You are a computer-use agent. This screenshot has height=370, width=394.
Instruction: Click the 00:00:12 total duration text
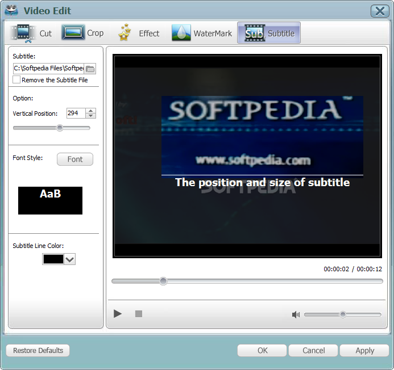click(x=369, y=269)
